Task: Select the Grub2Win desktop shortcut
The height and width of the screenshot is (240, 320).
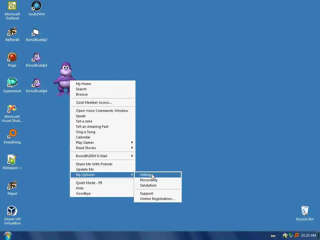Action: (x=37, y=8)
